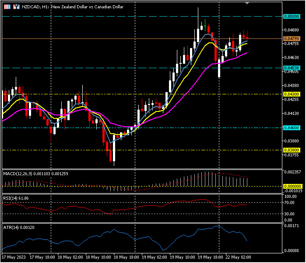Select the 0.85000 cyan price level label
The width and height of the screenshot is (306, 263).
pos(292,16)
